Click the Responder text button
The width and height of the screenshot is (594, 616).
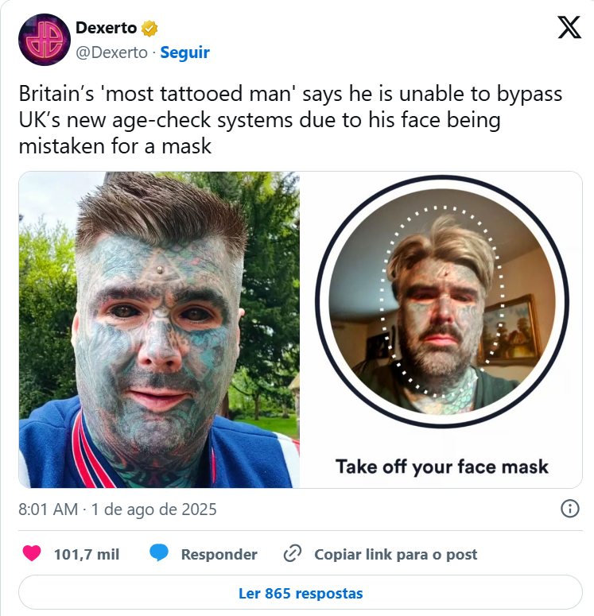(x=219, y=554)
